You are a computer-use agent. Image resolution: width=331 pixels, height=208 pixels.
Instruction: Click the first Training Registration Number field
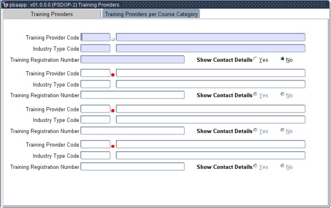click(x=132, y=60)
